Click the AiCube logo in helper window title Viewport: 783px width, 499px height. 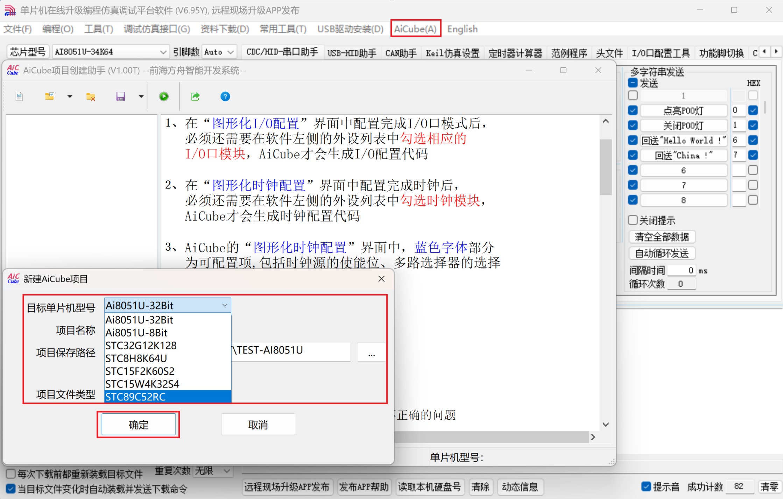13,70
